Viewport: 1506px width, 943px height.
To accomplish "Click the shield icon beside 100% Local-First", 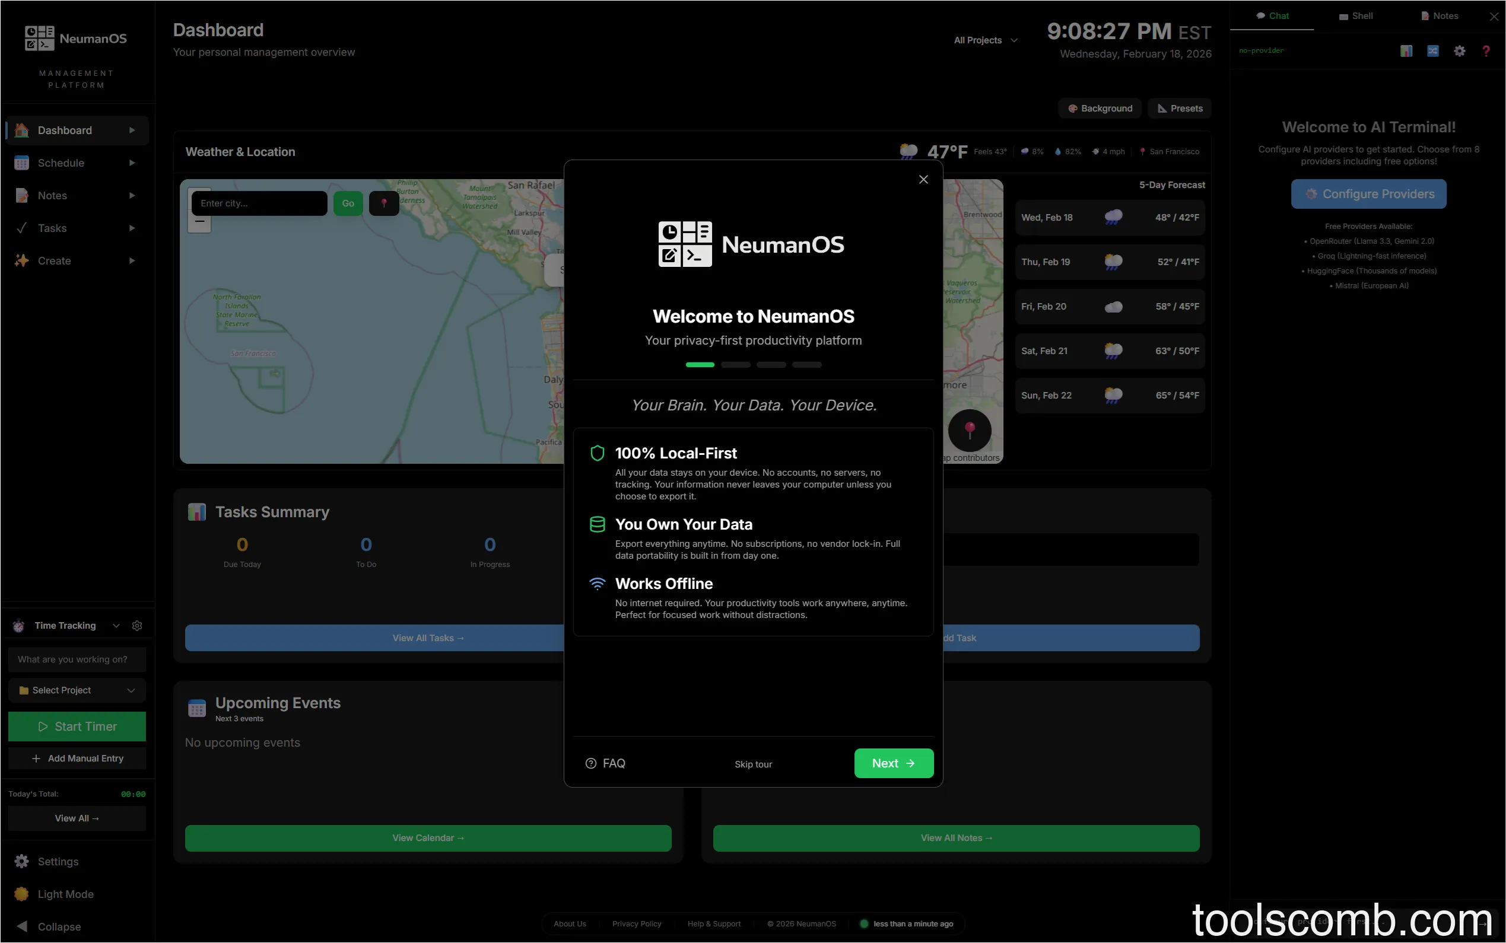I will (597, 454).
